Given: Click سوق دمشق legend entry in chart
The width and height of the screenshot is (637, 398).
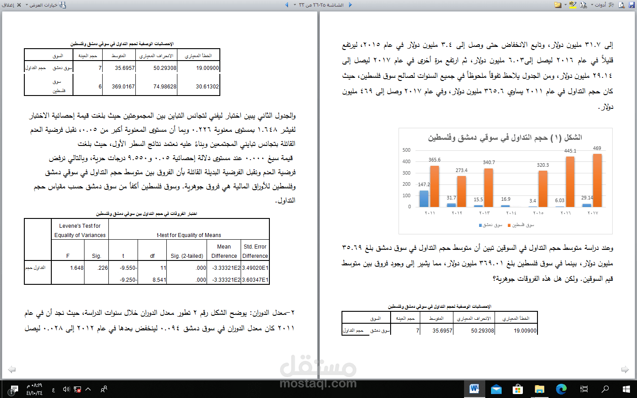Looking at the screenshot, I should tap(491, 225).
